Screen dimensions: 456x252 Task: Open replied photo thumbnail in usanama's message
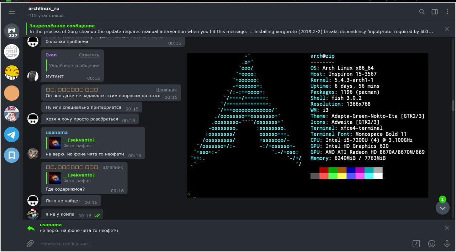click(x=55, y=143)
